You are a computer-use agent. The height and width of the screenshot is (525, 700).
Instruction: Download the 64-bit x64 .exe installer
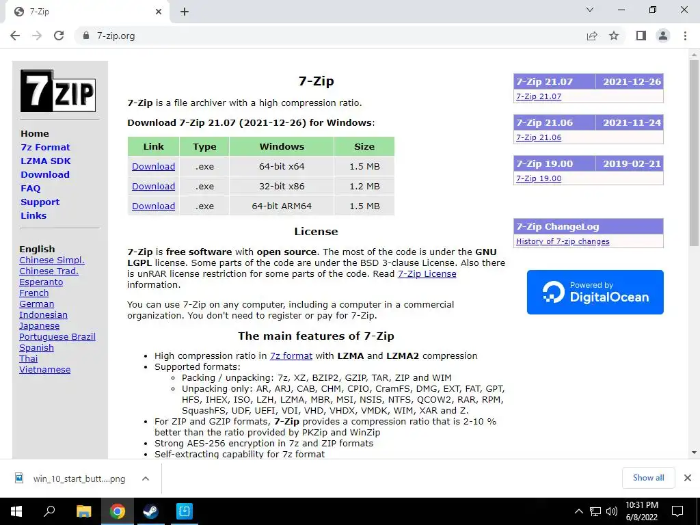[x=153, y=167]
